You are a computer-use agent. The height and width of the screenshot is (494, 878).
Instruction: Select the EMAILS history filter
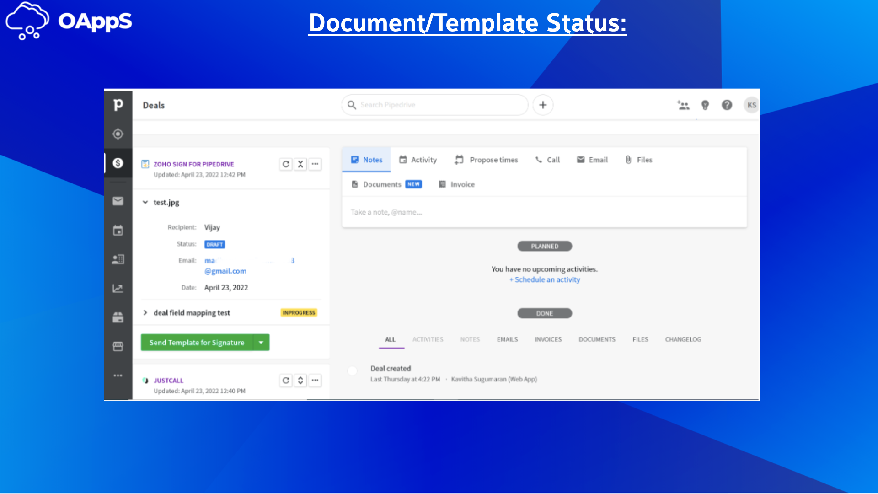coord(508,339)
